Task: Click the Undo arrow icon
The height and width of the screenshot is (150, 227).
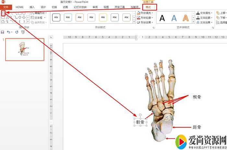Action: pos(8,32)
